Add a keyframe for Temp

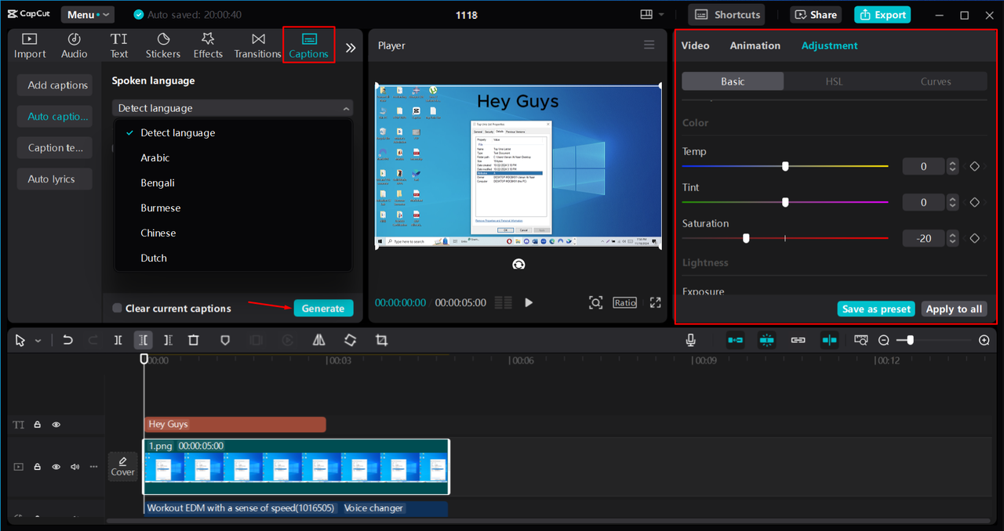[975, 166]
